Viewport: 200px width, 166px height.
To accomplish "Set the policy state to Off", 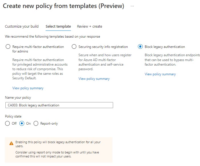I will pos(8,124).
